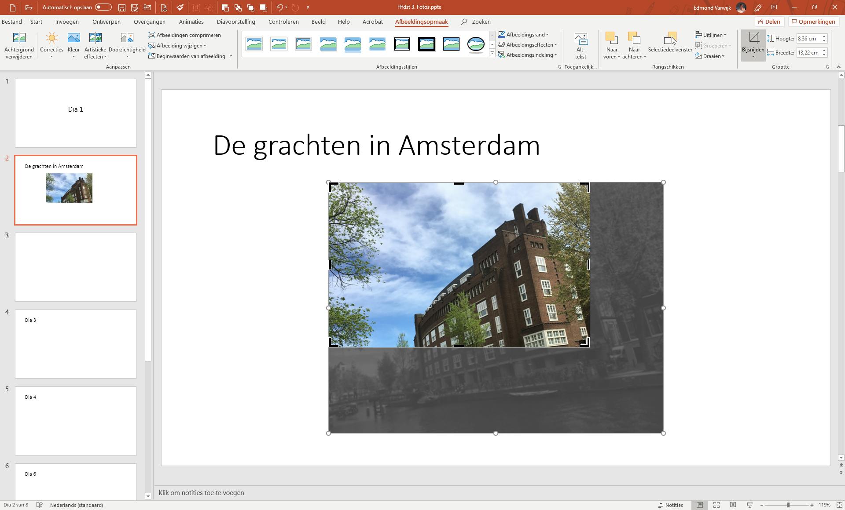Click the Delen share button
Image resolution: width=845 pixels, height=510 pixels.
click(769, 22)
